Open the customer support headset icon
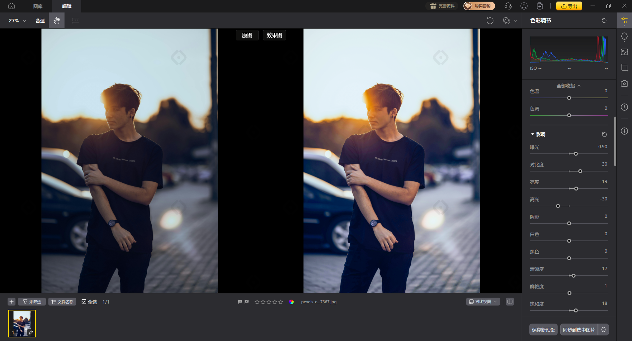Viewport: 632px width, 341px height. click(508, 6)
